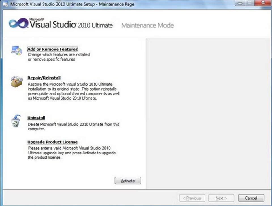The height and width of the screenshot is (206, 272).
Task: Click the disabled Previous button
Action: (x=192, y=198)
